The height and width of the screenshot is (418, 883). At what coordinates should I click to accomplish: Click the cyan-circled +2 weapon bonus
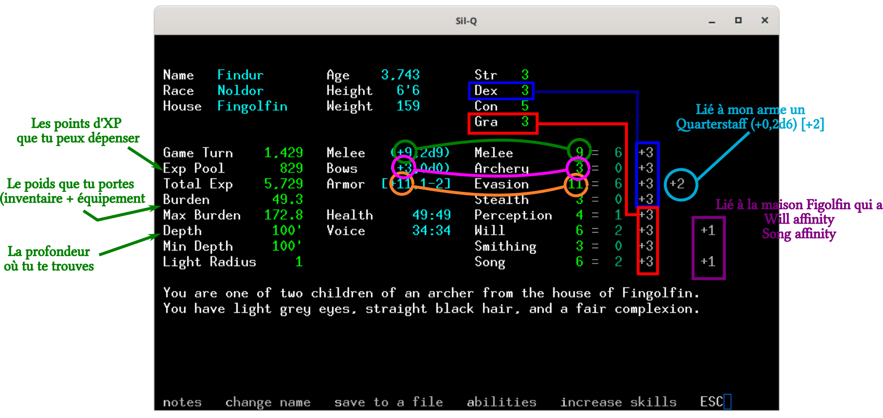point(680,184)
